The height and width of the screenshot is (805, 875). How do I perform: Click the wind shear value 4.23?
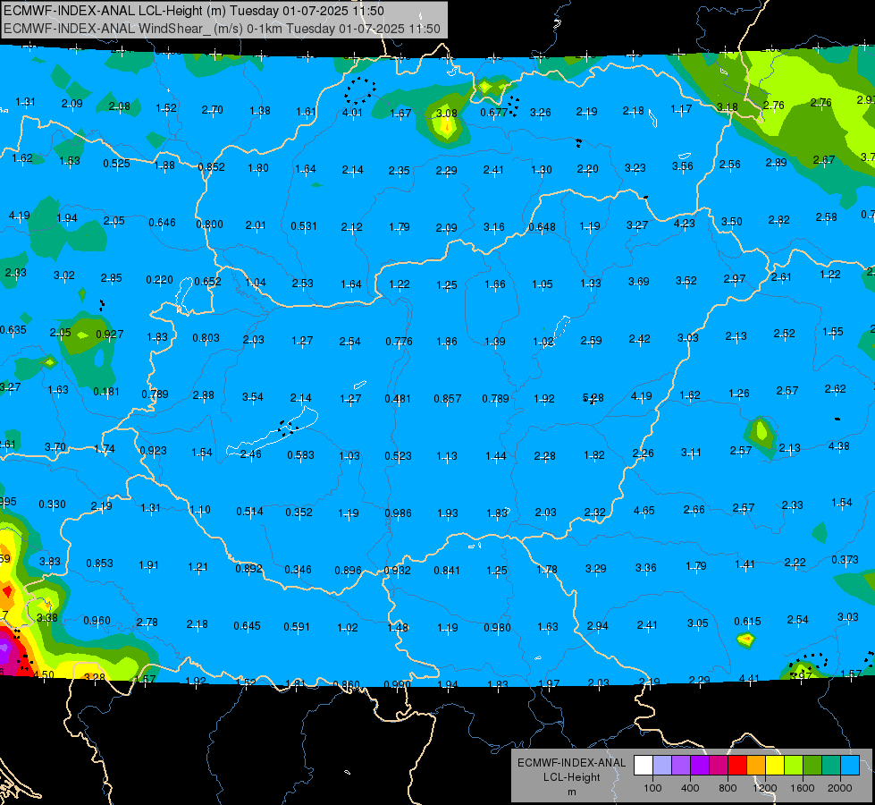pos(684,224)
